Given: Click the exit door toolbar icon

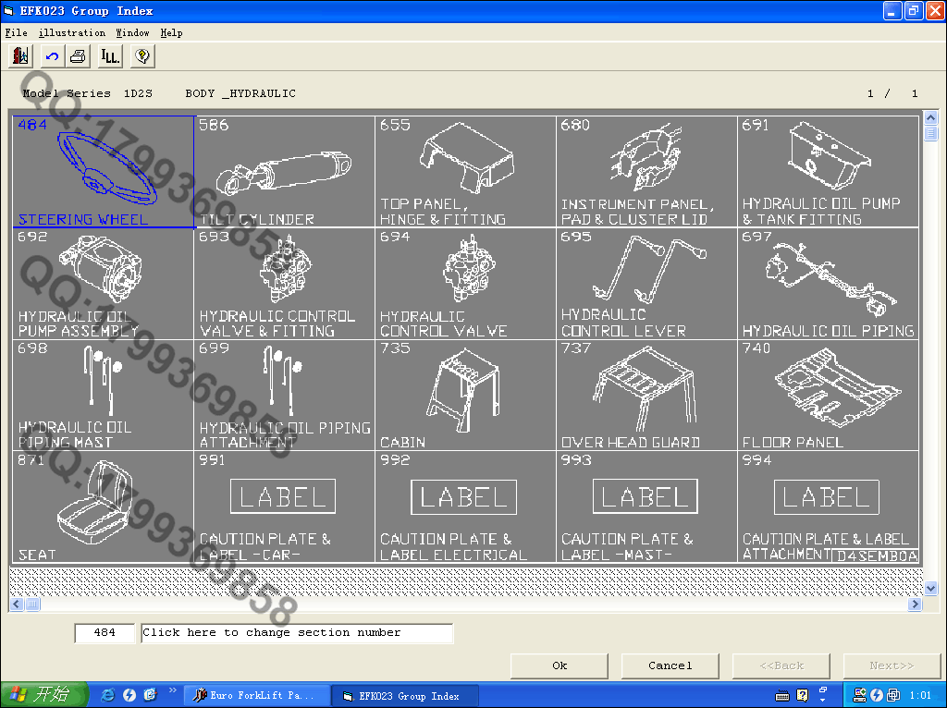Looking at the screenshot, I should click(x=20, y=56).
